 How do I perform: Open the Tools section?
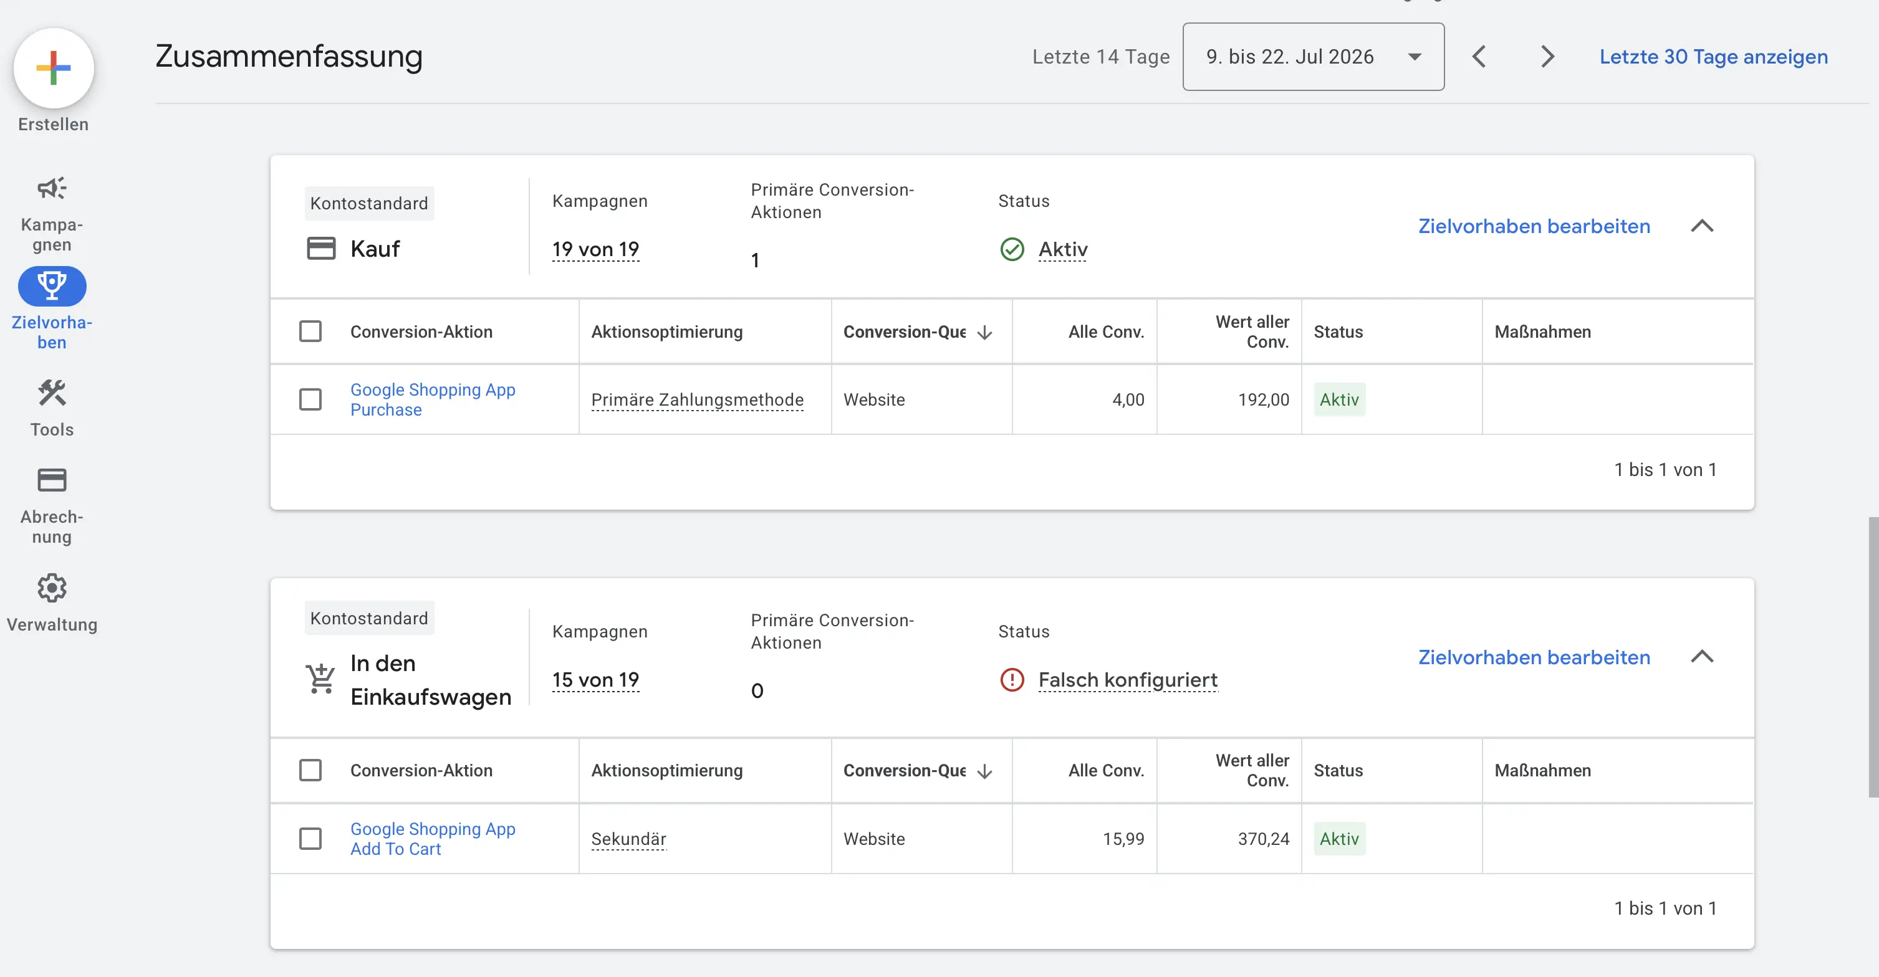pos(52,407)
